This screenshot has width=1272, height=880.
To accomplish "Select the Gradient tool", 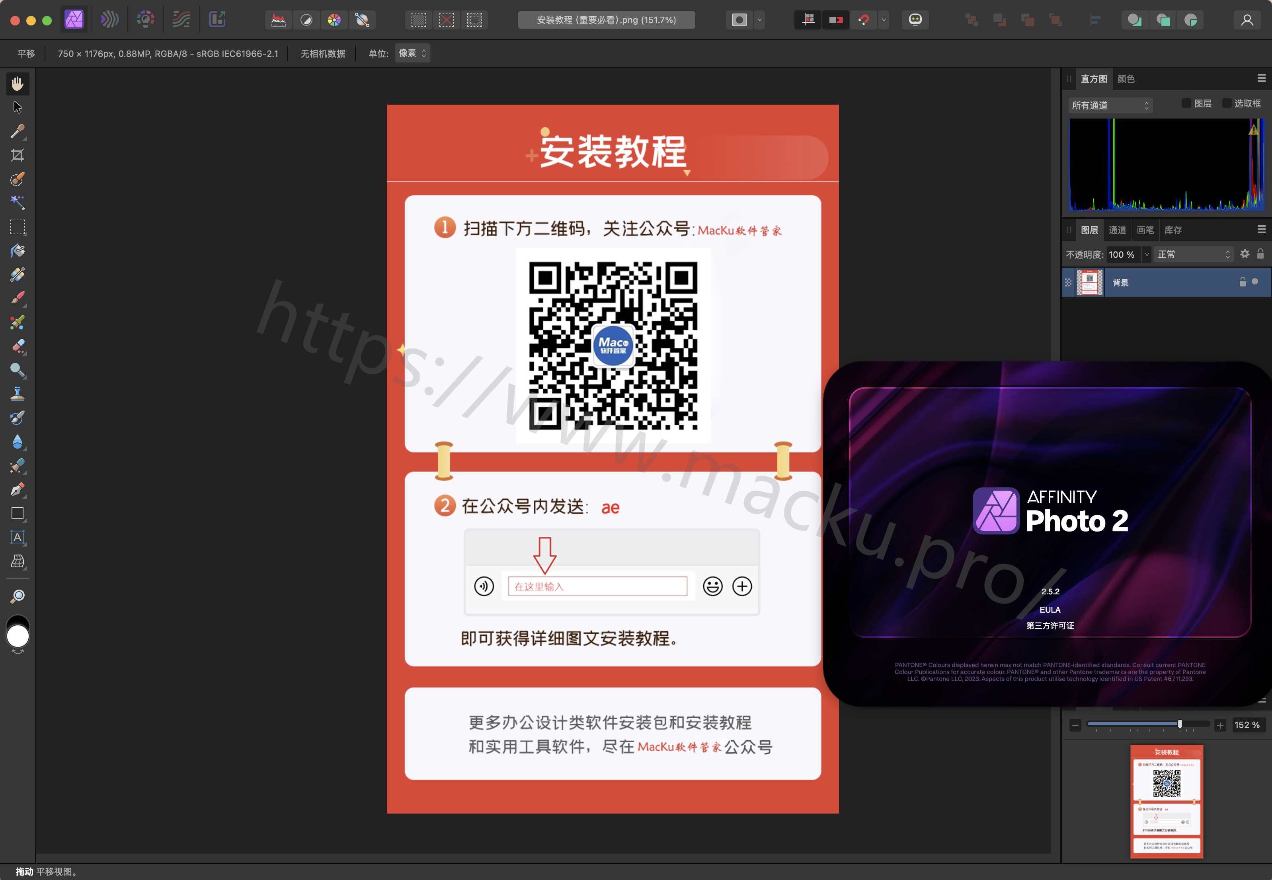I will pos(18,275).
